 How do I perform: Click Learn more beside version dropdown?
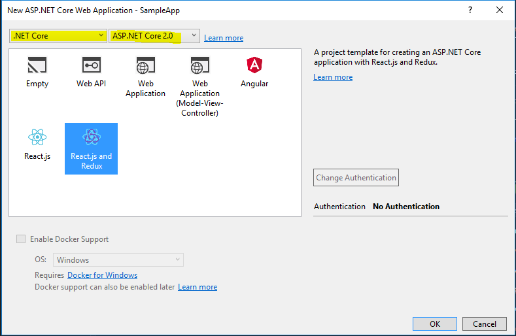(224, 38)
